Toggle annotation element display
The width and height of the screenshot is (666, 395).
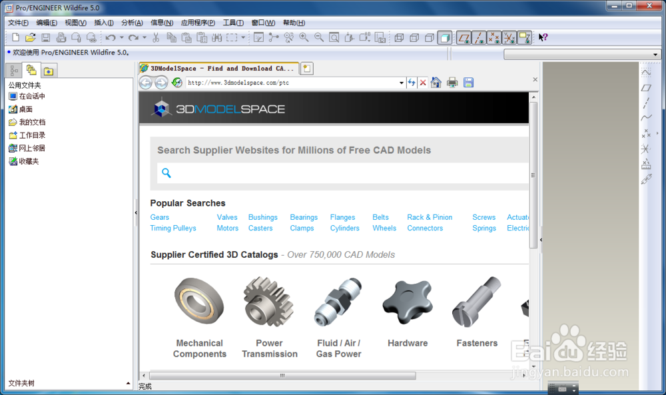pos(525,38)
